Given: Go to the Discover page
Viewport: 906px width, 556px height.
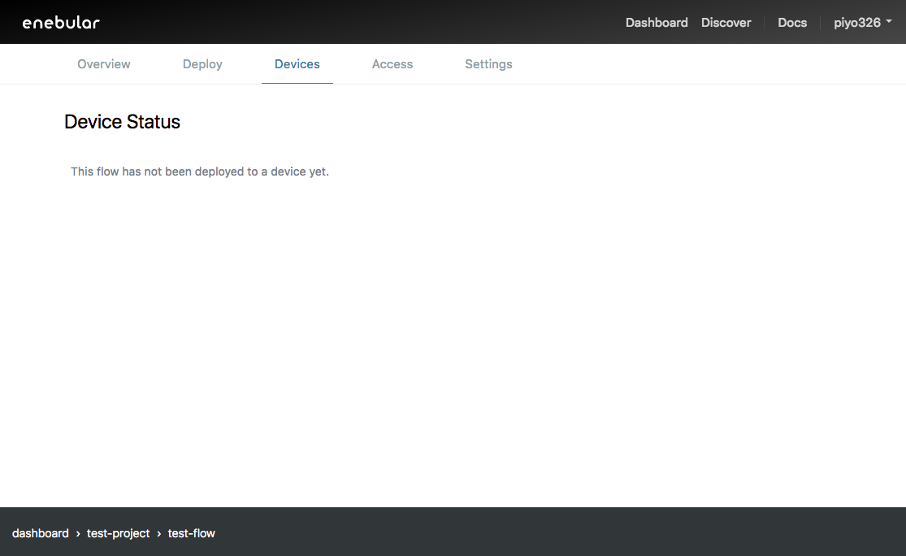Looking at the screenshot, I should [x=726, y=23].
